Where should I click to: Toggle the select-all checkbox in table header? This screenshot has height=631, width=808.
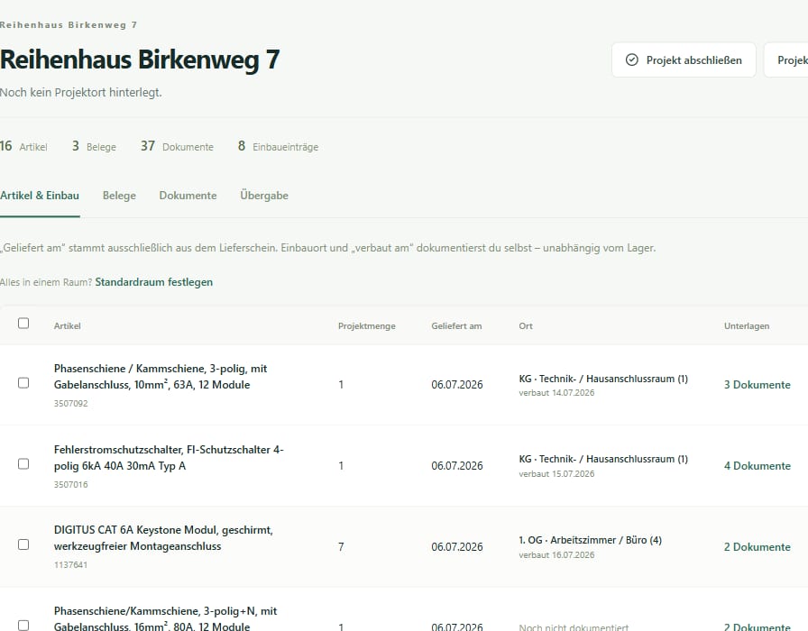pyautogui.click(x=23, y=323)
